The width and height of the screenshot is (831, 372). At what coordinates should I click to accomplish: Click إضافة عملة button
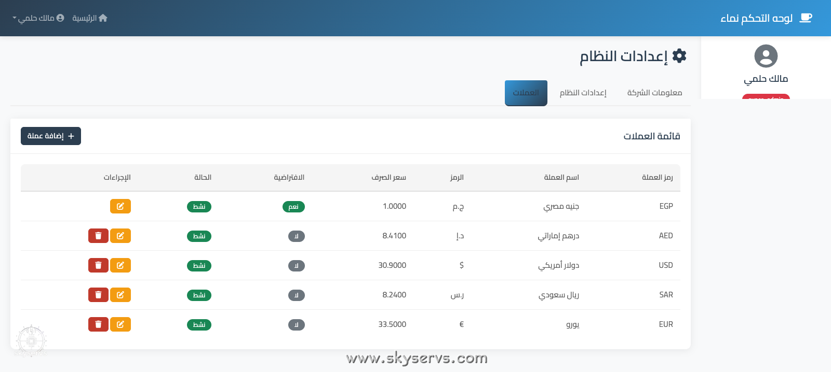click(51, 136)
